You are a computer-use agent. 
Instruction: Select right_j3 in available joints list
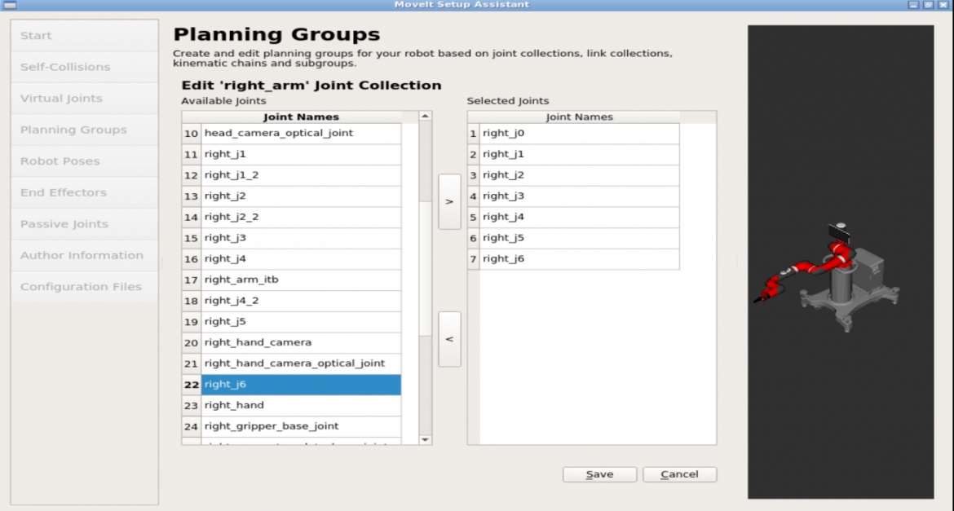pyautogui.click(x=301, y=238)
